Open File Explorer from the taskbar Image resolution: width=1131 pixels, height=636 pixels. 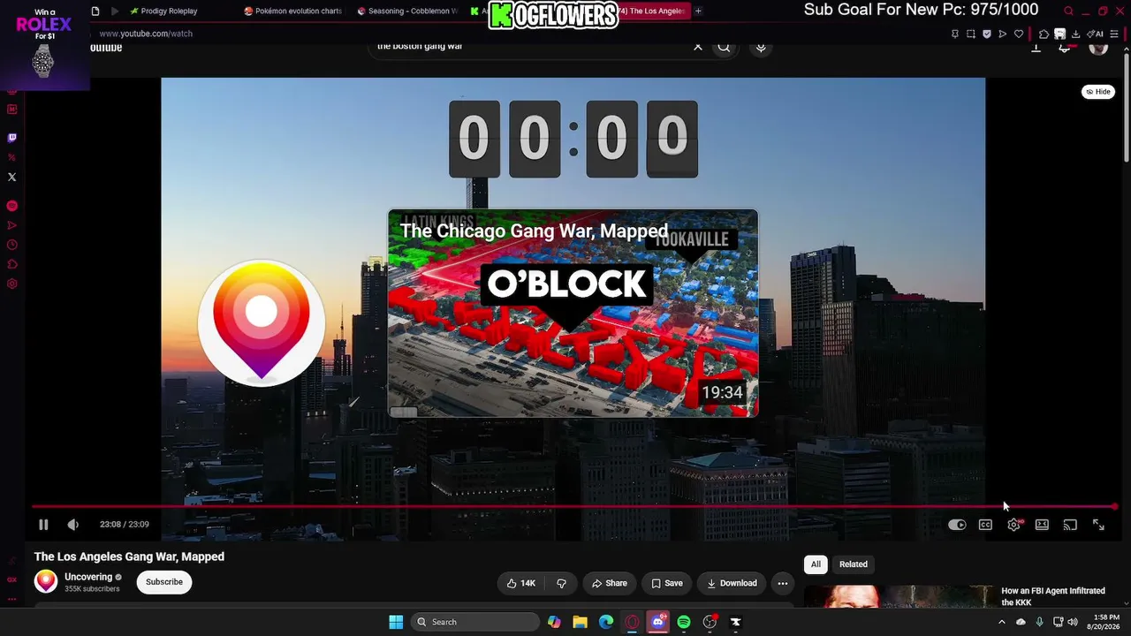pyautogui.click(x=580, y=622)
